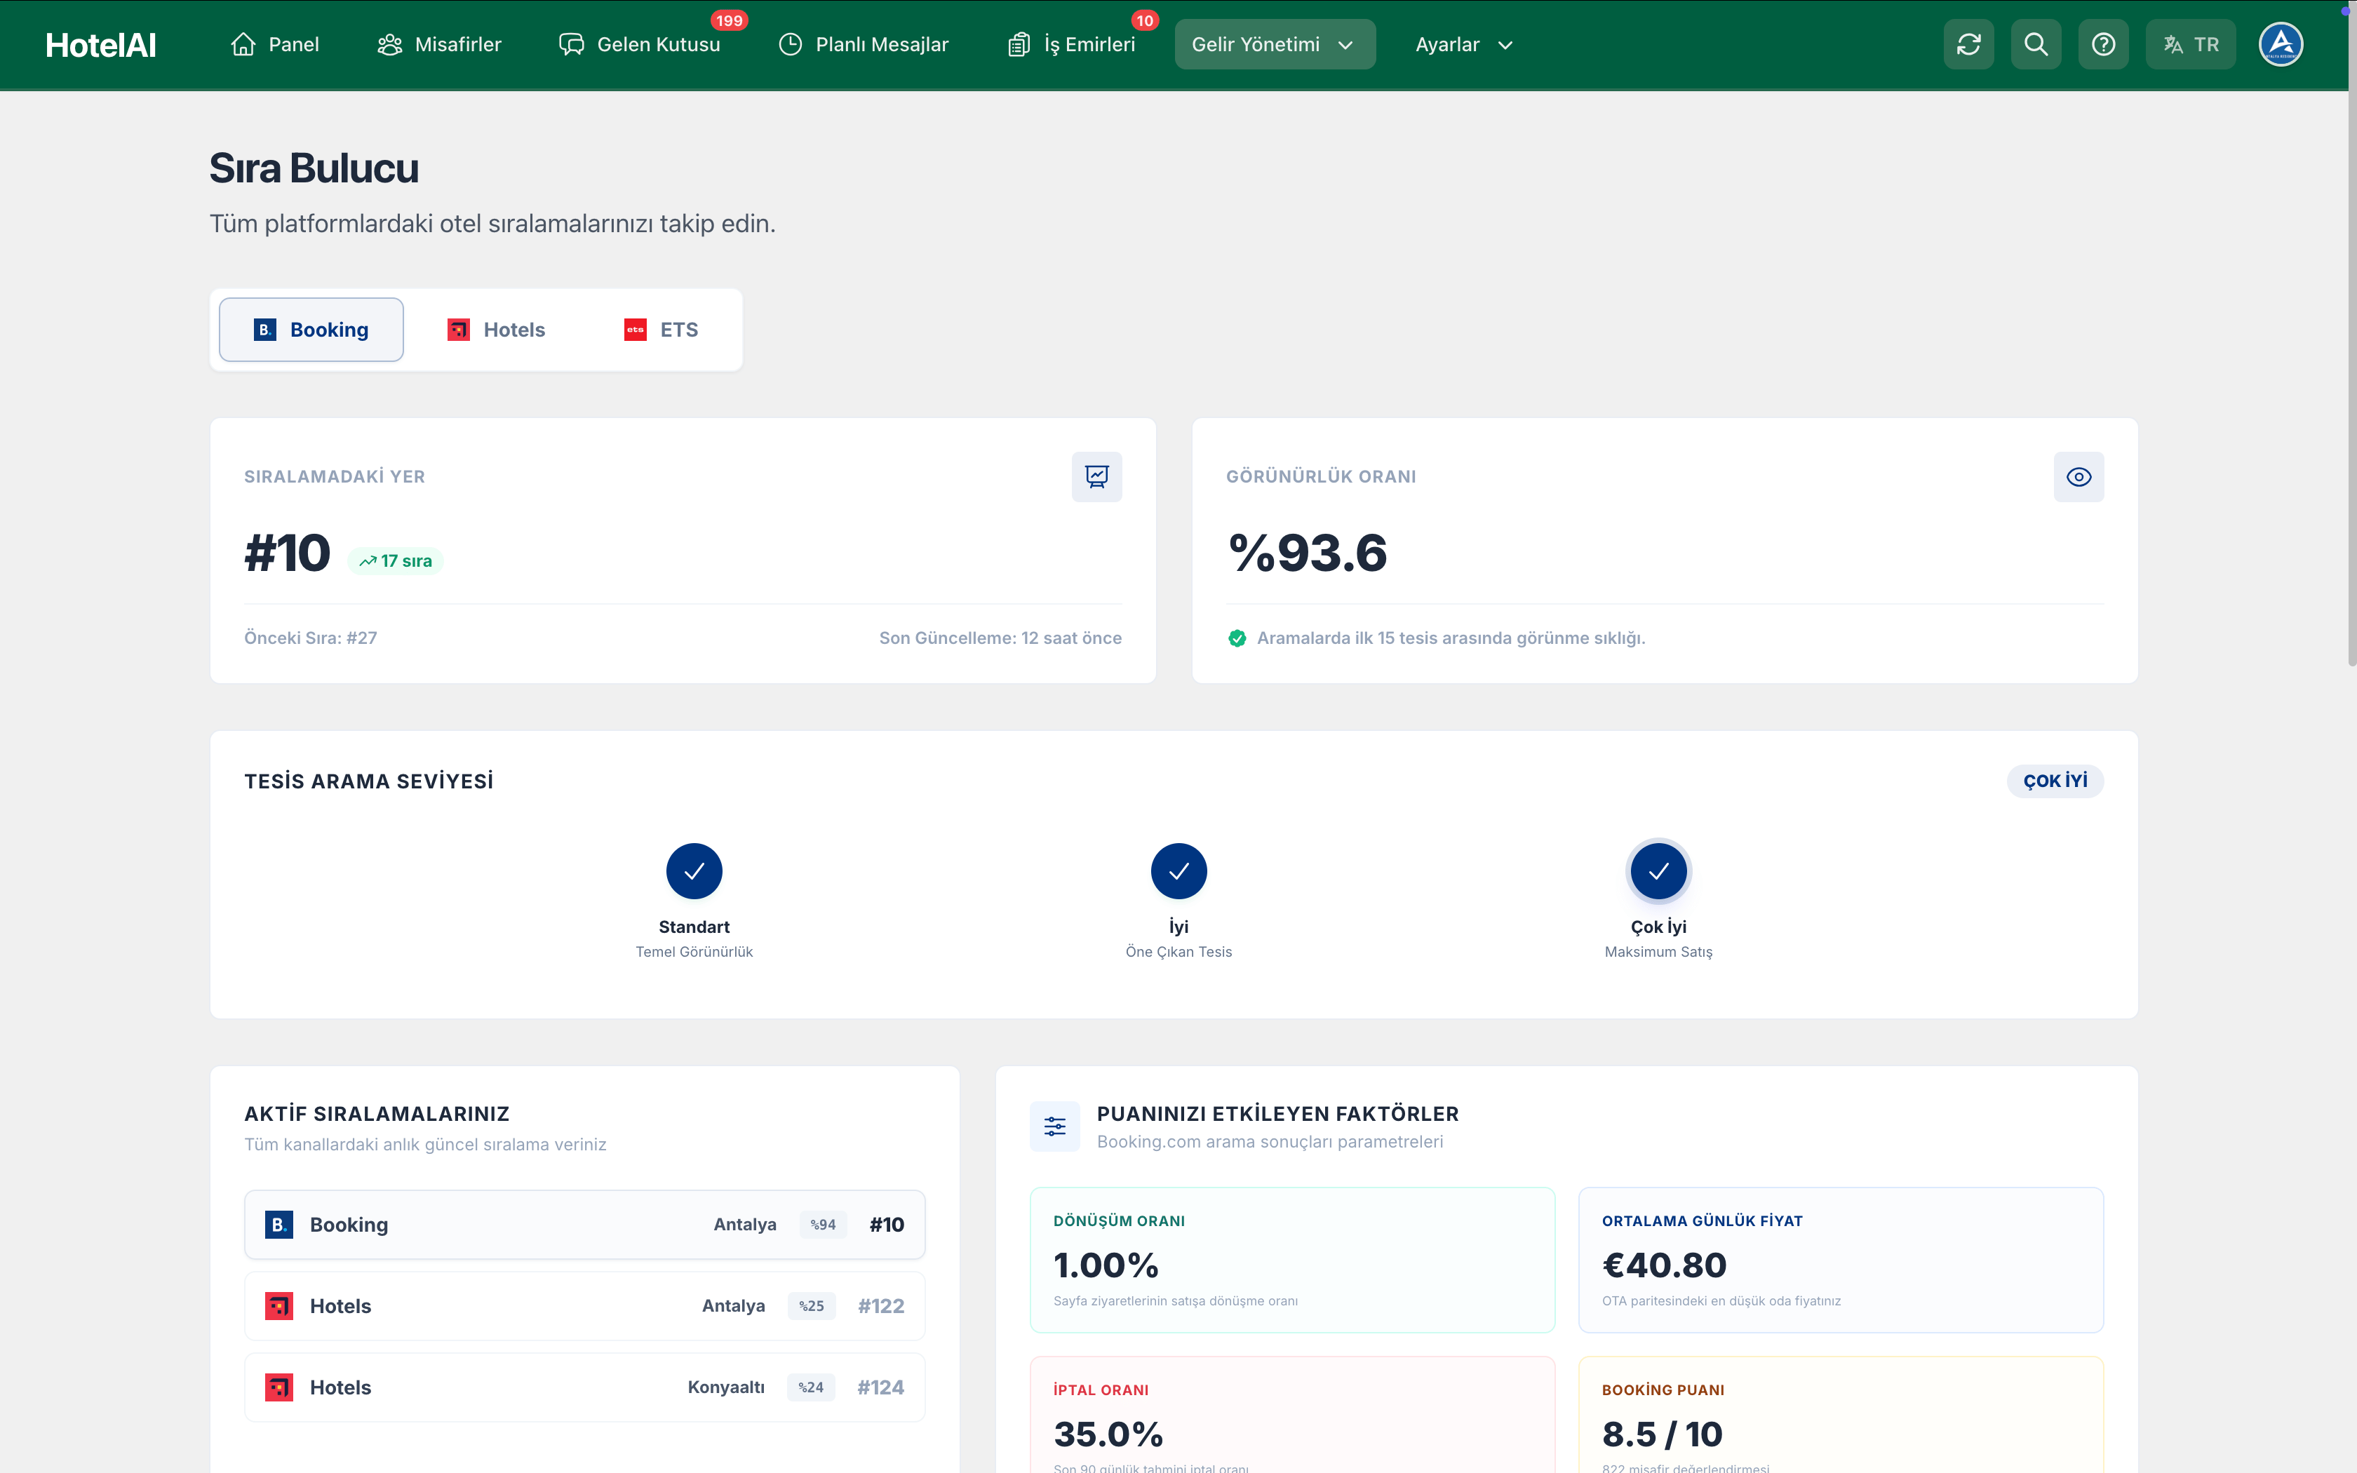Open the user profile avatar

tap(2280, 45)
